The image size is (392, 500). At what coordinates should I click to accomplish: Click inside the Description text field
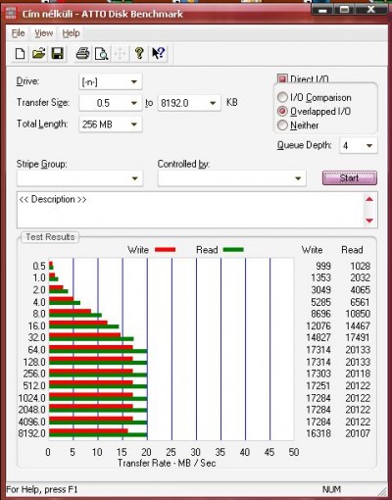190,210
